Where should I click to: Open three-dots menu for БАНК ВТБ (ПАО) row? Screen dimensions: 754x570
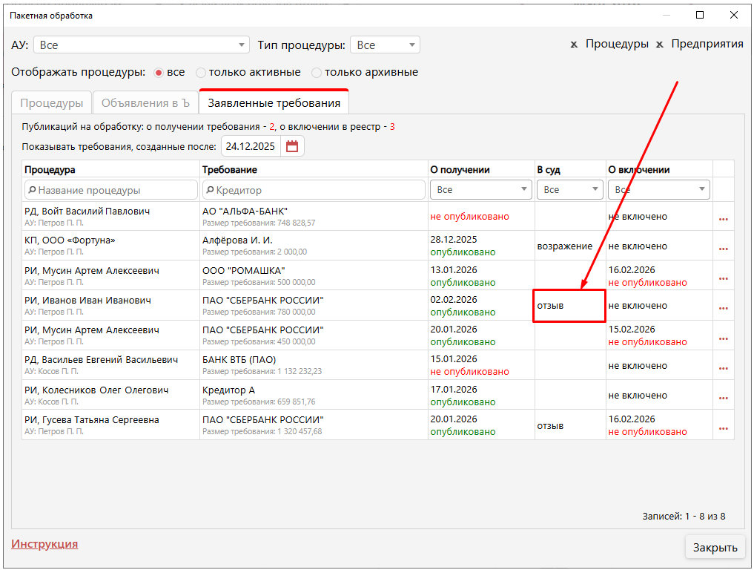pos(723,368)
